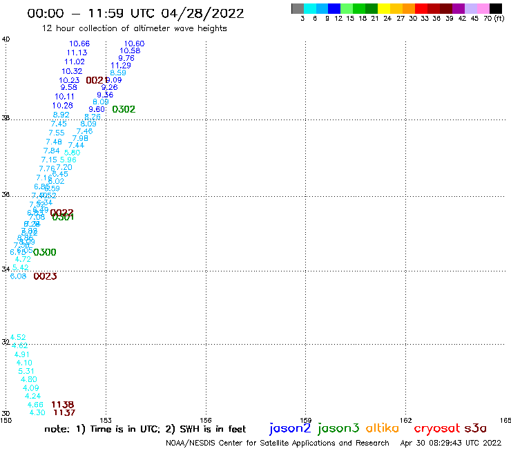Select the green time marker 0300
The height and width of the screenshot is (449, 511).
45,252
